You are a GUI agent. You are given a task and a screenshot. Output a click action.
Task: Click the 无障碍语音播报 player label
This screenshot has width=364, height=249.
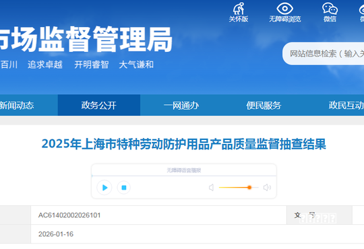pos(184,170)
